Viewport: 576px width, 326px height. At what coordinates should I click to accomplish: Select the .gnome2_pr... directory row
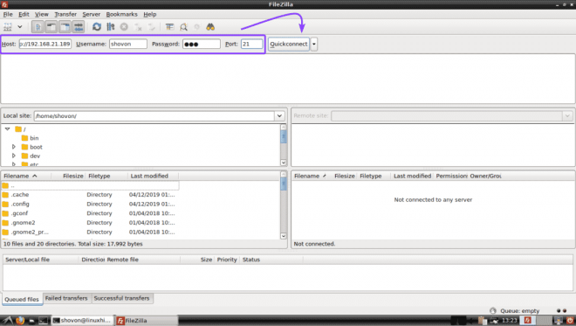91,232
